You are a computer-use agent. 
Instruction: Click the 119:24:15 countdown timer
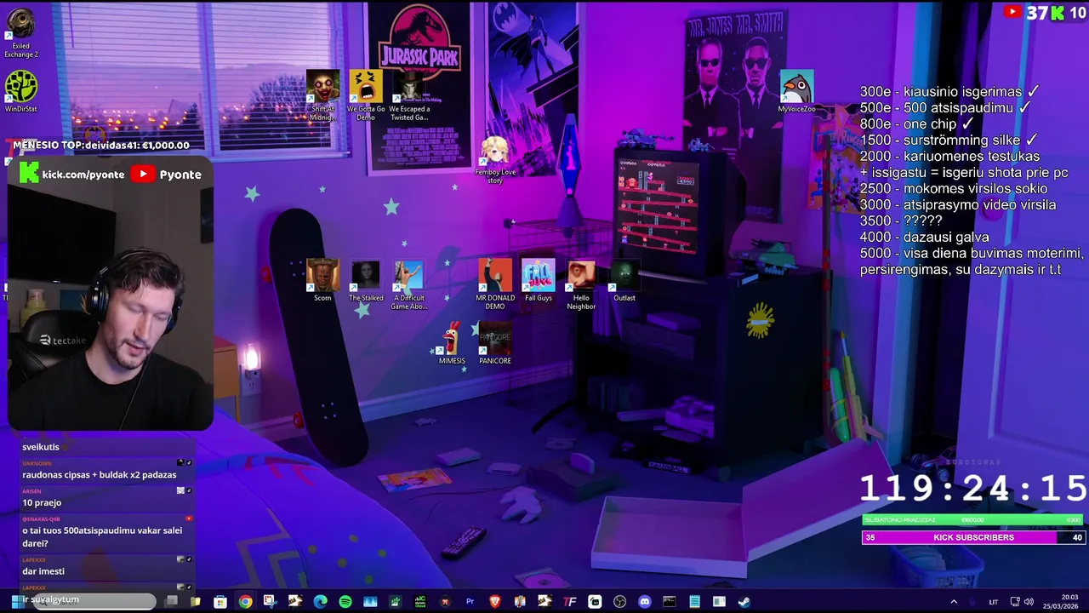tap(972, 489)
